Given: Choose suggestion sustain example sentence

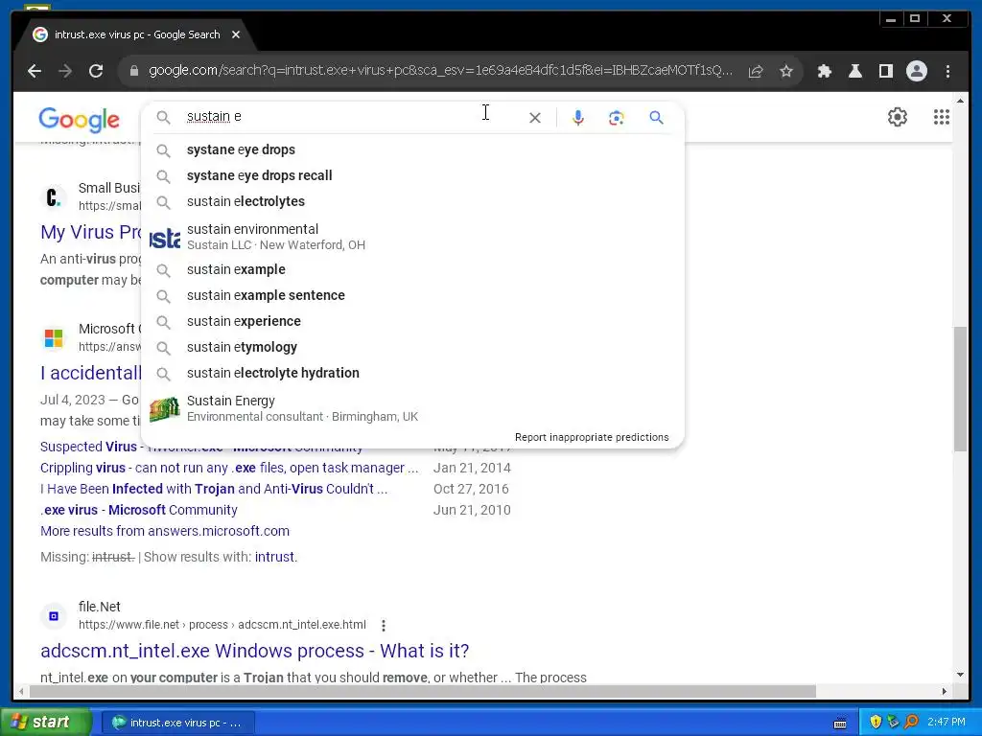Looking at the screenshot, I should click(x=412, y=295).
